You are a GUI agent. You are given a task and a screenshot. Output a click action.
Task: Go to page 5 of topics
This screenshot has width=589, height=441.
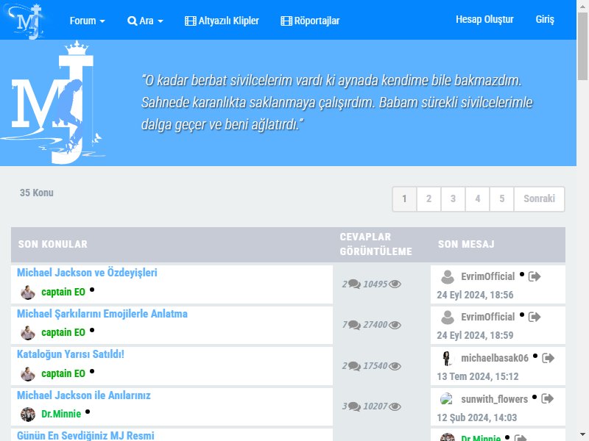pyautogui.click(x=502, y=198)
